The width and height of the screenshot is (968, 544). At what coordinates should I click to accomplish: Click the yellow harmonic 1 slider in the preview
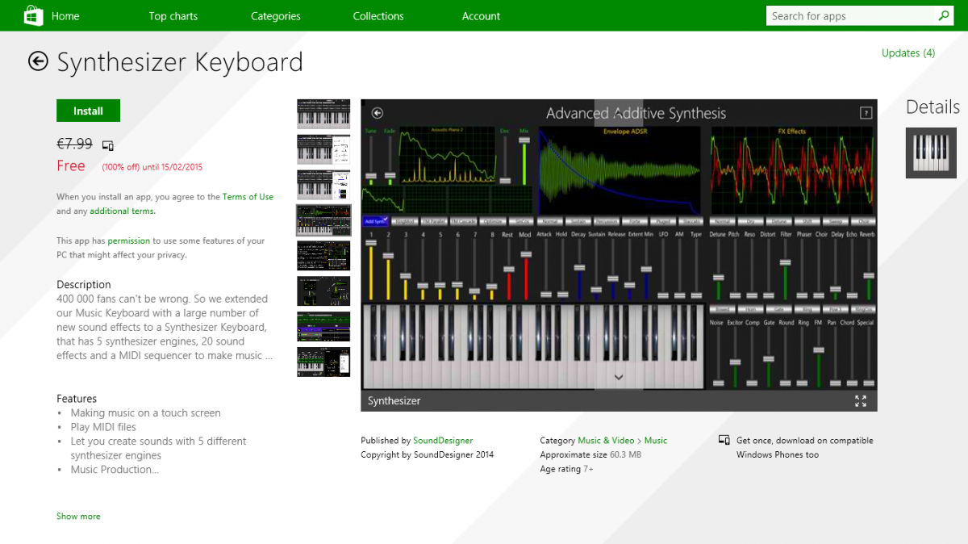coord(371,270)
